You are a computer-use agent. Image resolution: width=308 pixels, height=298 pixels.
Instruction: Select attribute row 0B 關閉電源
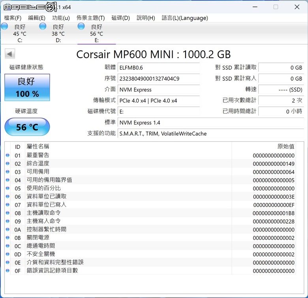(x=150, y=238)
